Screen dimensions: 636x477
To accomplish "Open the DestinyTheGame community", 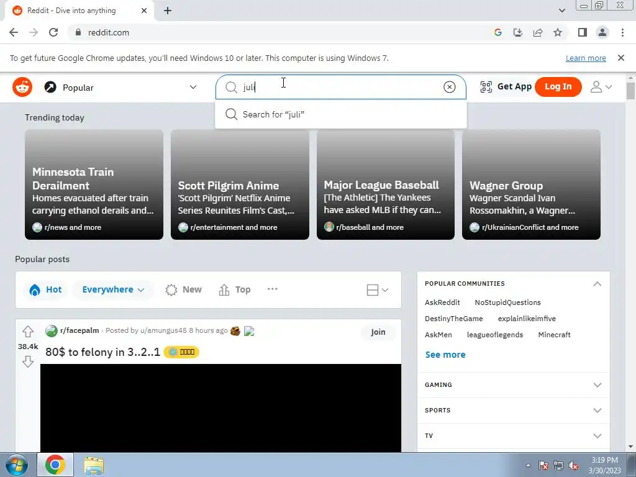I will coord(453,319).
